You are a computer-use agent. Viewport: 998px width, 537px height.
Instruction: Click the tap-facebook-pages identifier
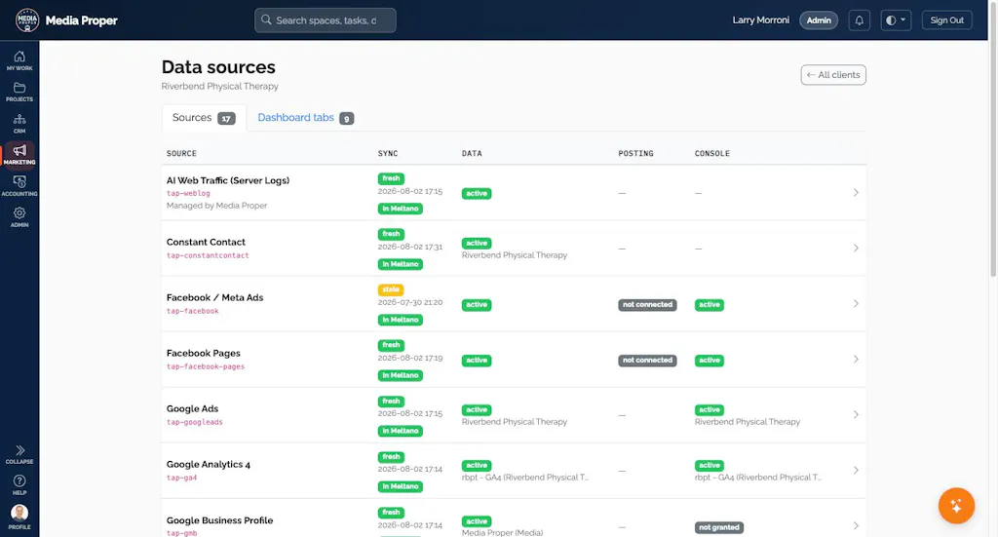pyautogui.click(x=206, y=366)
